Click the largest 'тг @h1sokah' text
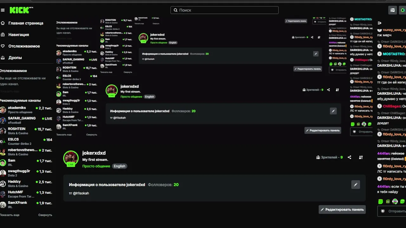Viewport: 406px width, 228px height. pyautogui.click(x=79, y=193)
